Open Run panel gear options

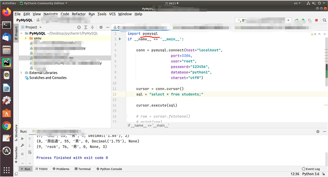[x=318, y=132]
